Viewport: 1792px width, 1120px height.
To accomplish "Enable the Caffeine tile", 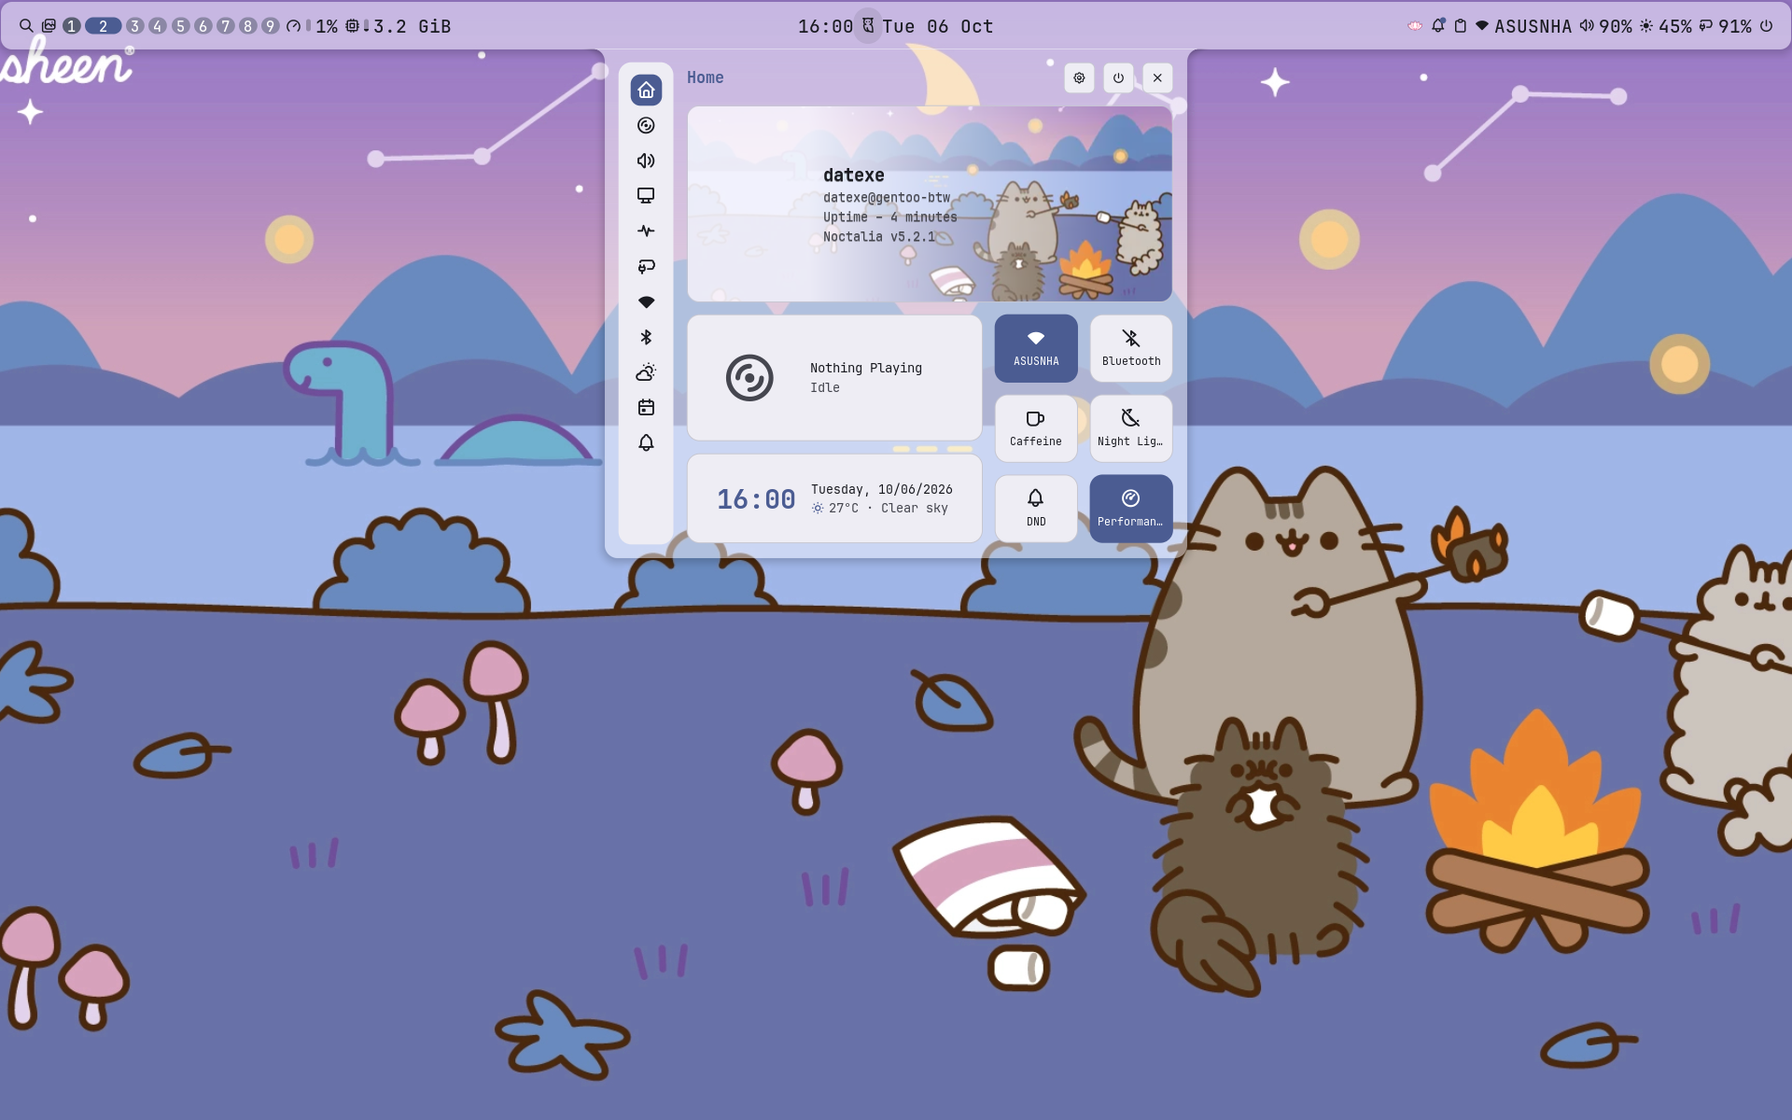I will coord(1036,428).
